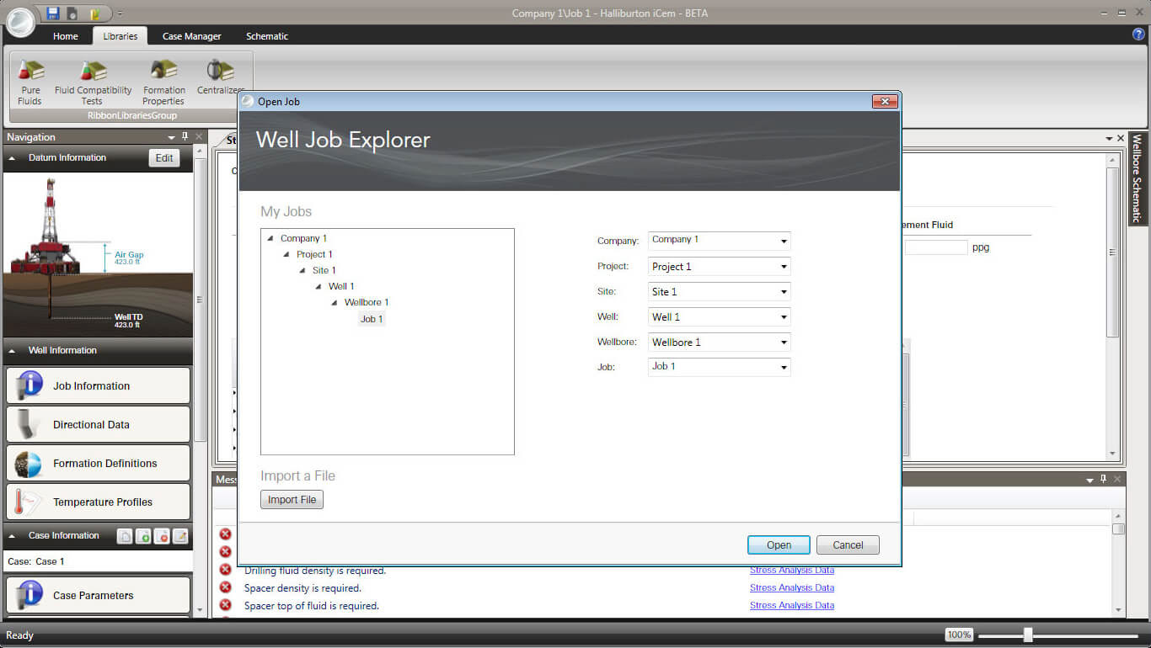Viewport: 1151px width, 648px height.
Task: Click the blue floppy disk Save icon
Action: coord(53,13)
